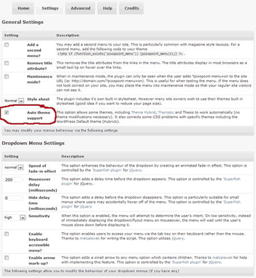
Task: Click the Dropdown Menu Settings heading
Action: [x=33, y=143]
